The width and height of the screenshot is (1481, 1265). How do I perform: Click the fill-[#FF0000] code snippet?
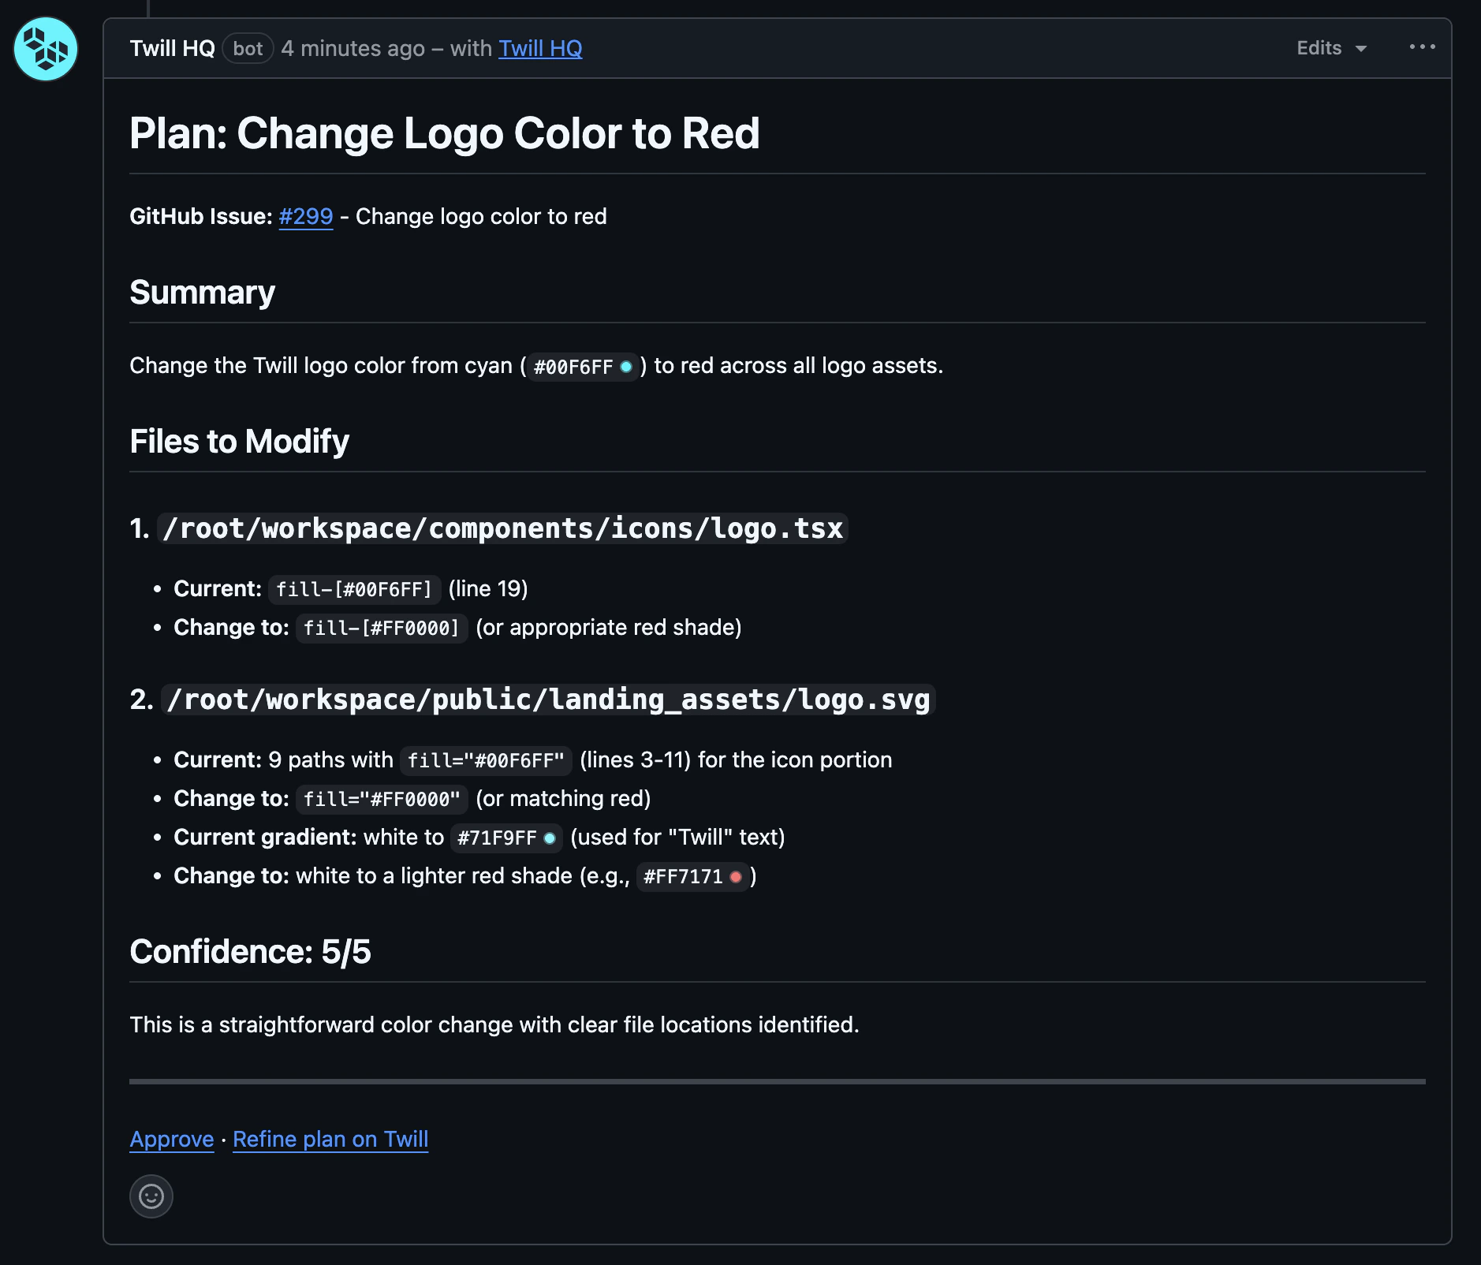(x=382, y=628)
